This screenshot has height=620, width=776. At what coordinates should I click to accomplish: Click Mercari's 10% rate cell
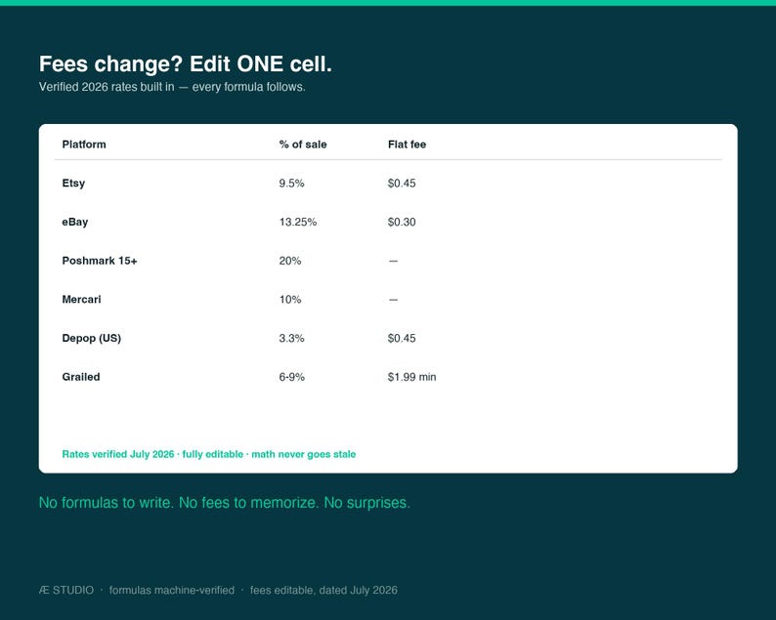point(290,299)
